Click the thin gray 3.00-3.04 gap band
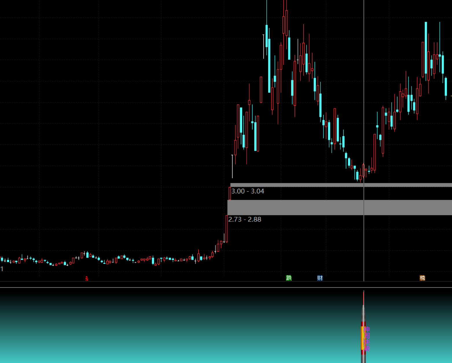This screenshot has width=452, height=363. tap(341, 185)
